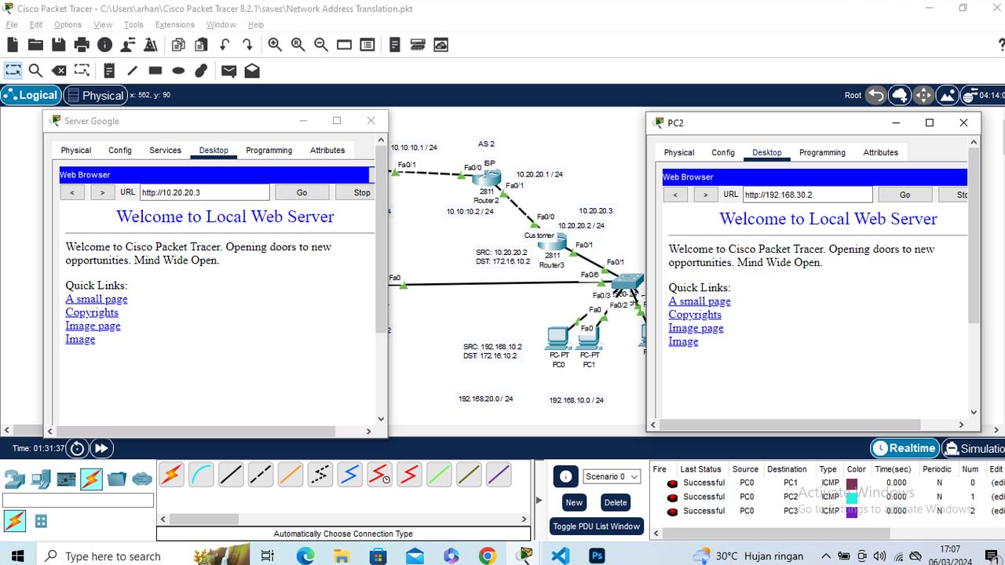Click the cyan PC0-PC2 PDU color swatch
This screenshot has width=1005, height=565.
coord(852,498)
